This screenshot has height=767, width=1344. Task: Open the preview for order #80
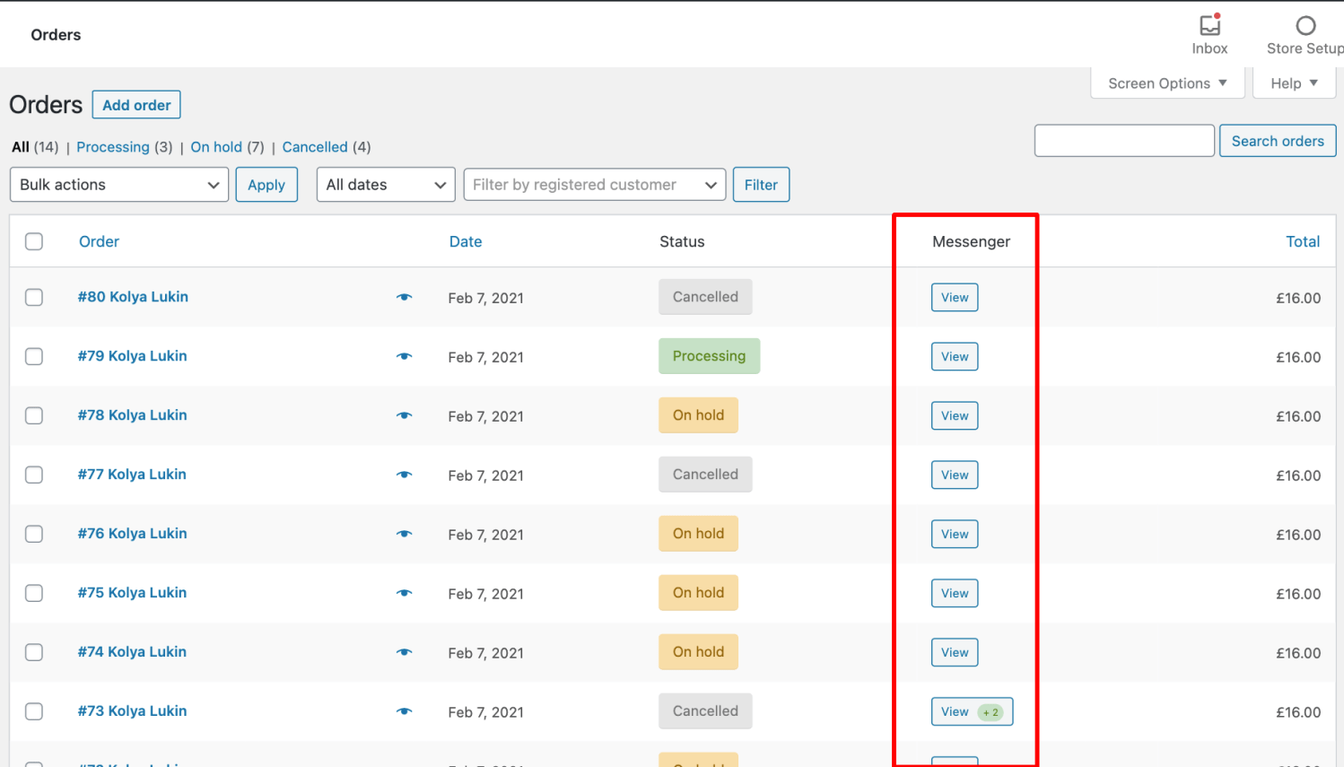coord(405,297)
